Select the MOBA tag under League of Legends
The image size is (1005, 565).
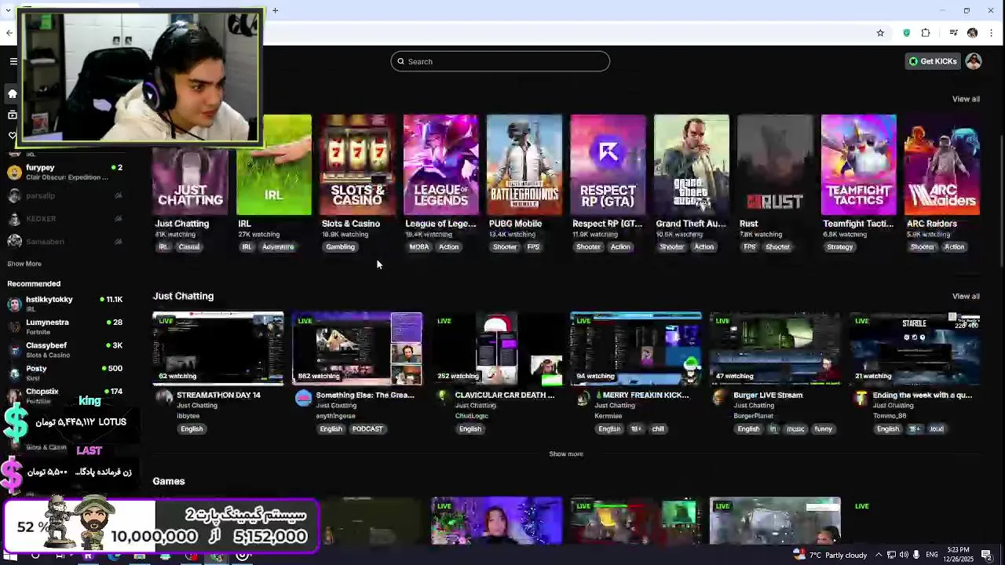(x=419, y=246)
